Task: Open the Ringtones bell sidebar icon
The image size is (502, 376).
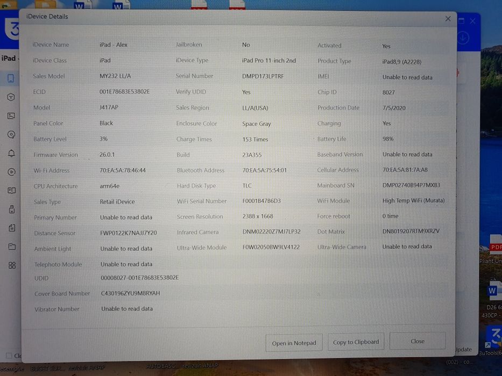Action: pyautogui.click(x=11, y=153)
